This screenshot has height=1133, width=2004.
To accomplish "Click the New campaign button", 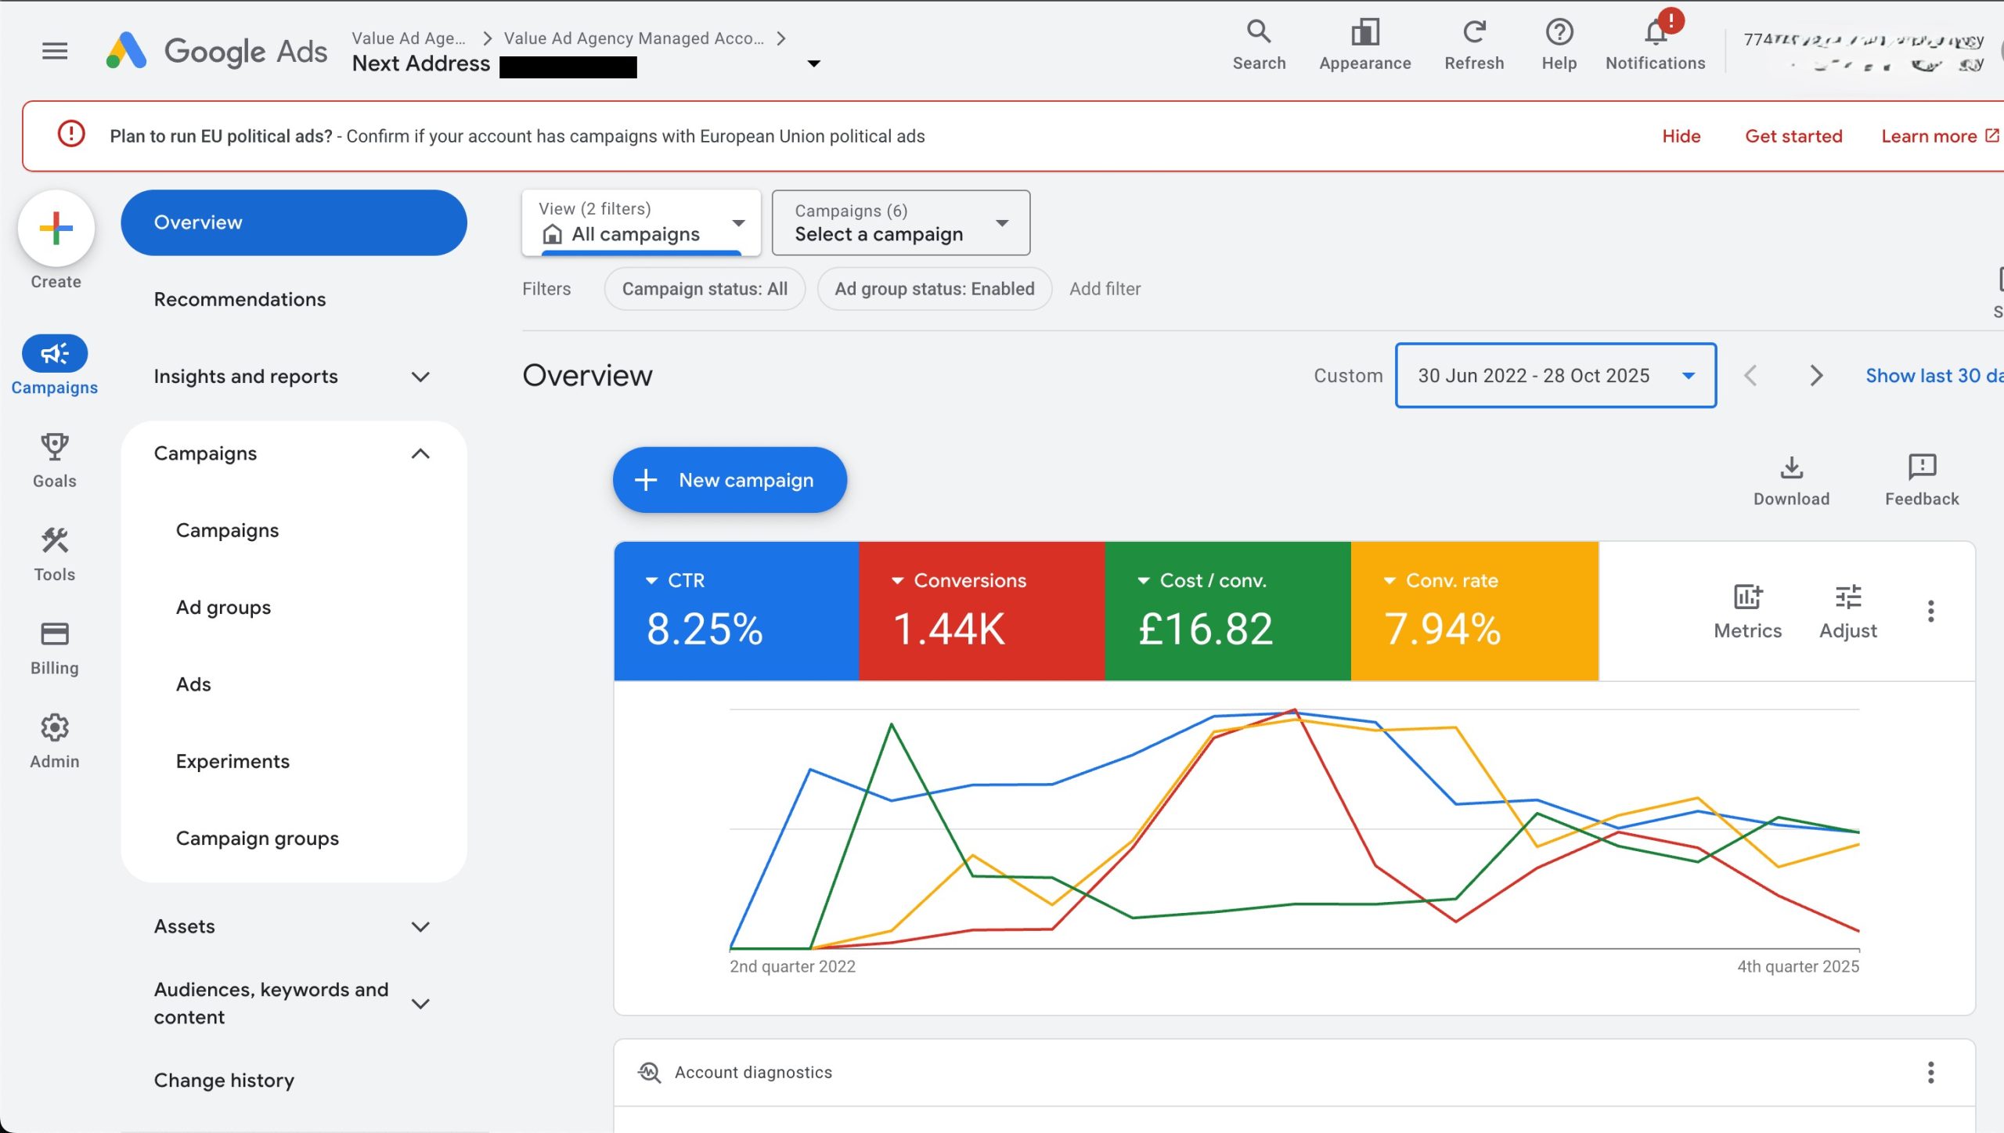I will 730,480.
